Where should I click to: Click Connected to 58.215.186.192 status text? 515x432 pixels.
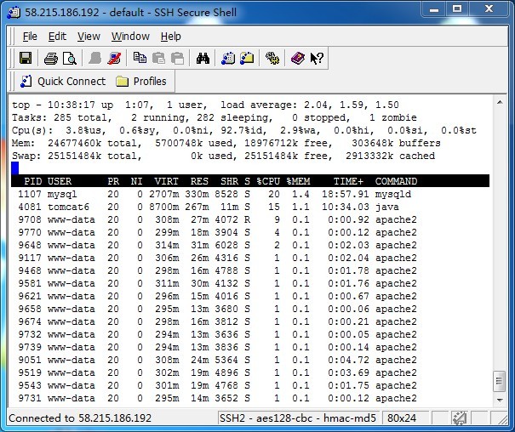pyautogui.click(x=80, y=418)
